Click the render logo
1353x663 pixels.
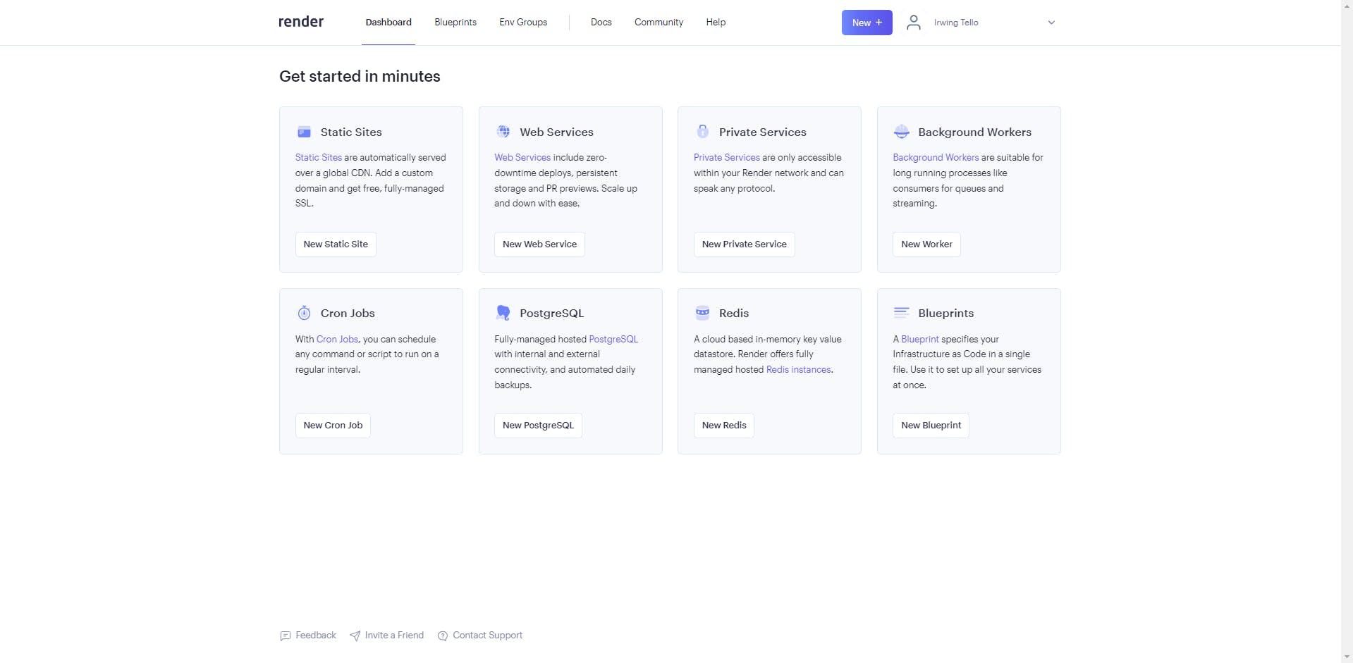click(301, 22)
